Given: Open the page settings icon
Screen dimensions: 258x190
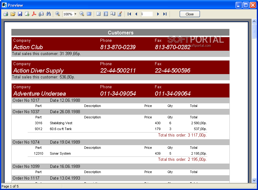Looking at the screenshot, I should coord(113,14).
